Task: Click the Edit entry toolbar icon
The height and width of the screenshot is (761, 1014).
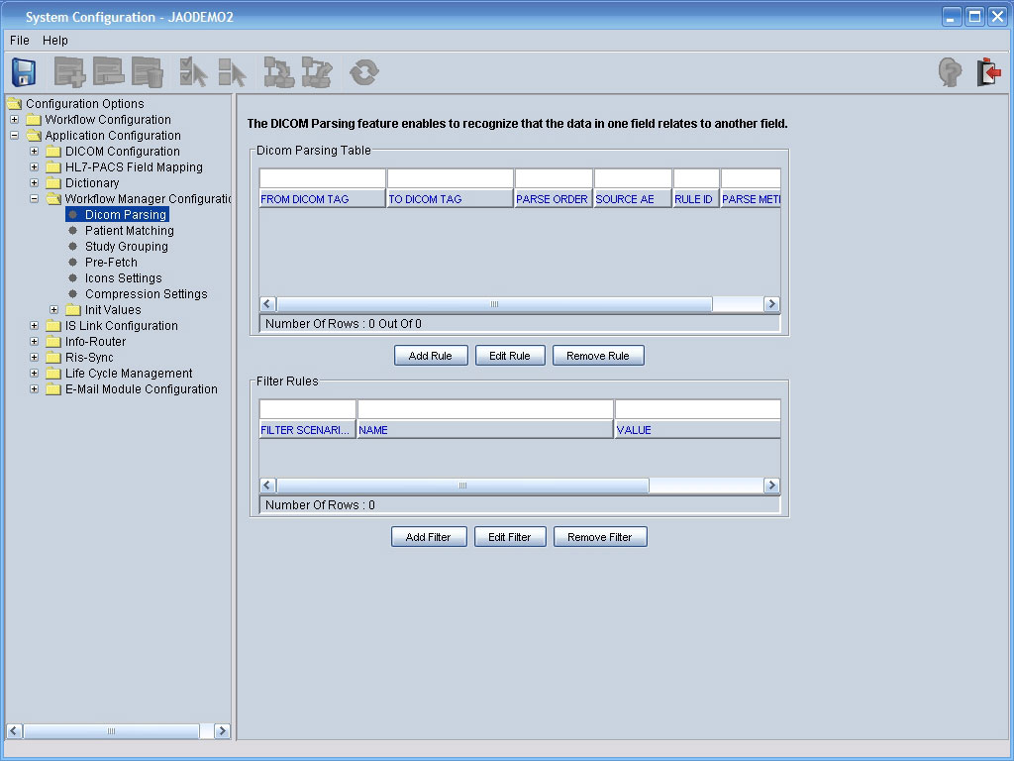Action: 108,71
